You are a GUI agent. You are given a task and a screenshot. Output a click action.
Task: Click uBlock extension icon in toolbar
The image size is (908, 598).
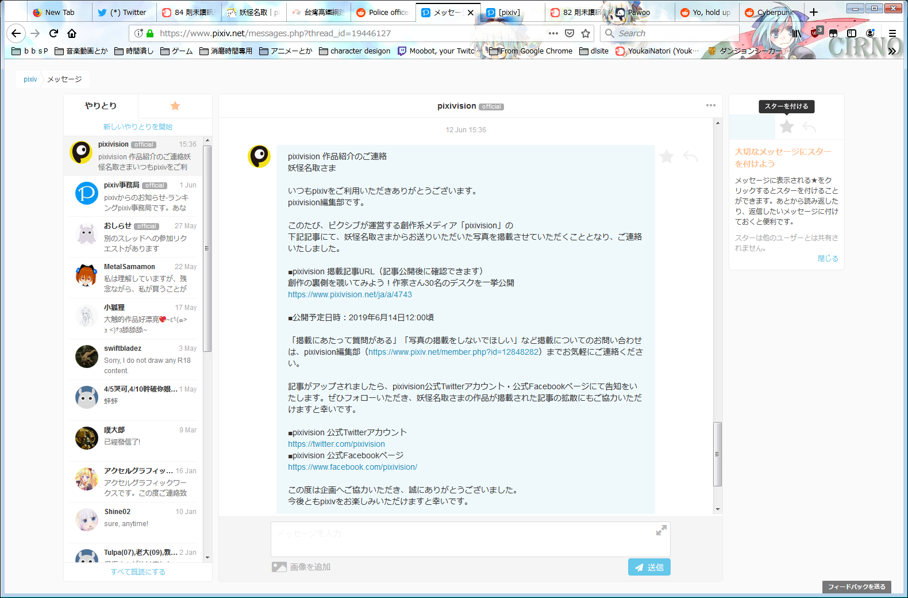click(815, 33)
